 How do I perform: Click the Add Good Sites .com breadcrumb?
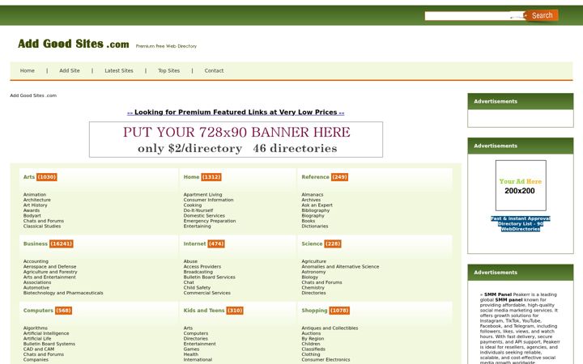33,95
